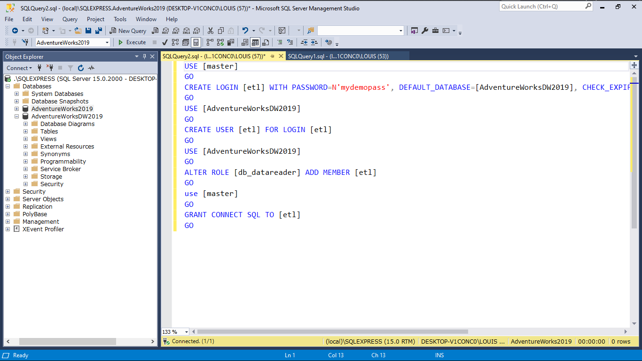
Task: Toggle auto-hide pin on Object Explorer
Action: pos(144,56)
